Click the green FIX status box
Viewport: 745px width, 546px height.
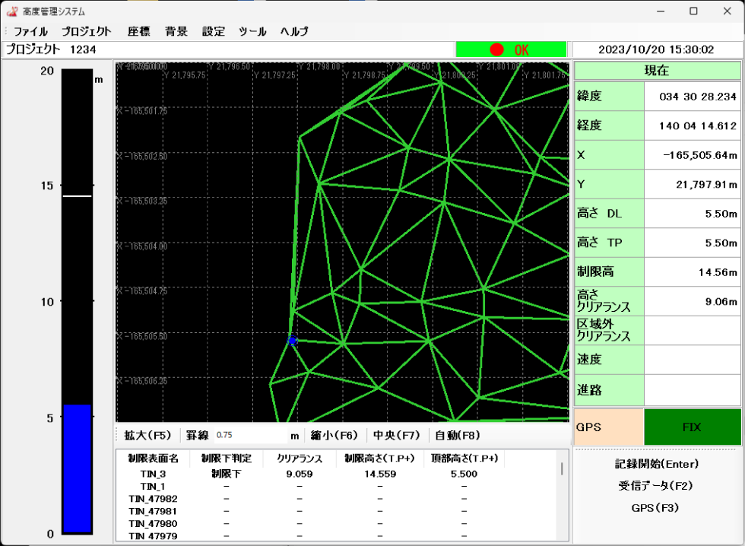pos(693,427)
